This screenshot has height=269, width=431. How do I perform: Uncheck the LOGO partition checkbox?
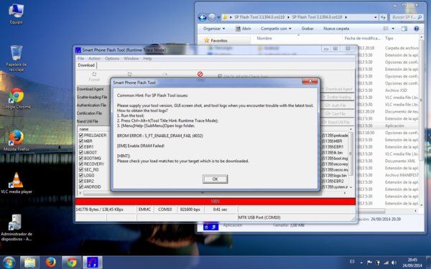(81, 176)
